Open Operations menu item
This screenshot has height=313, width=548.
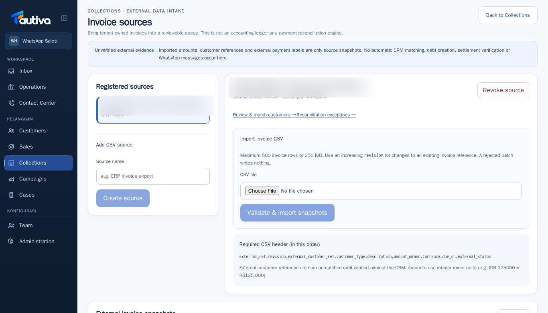[x=39, y=87]
